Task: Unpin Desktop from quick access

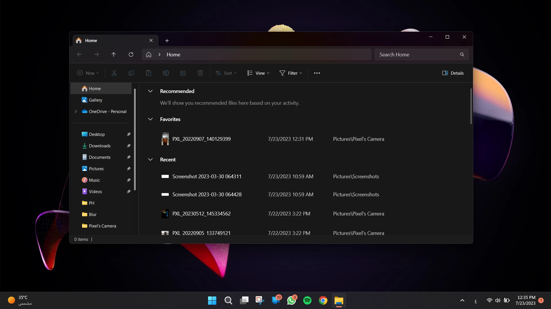Action: (x=129, y=134)
